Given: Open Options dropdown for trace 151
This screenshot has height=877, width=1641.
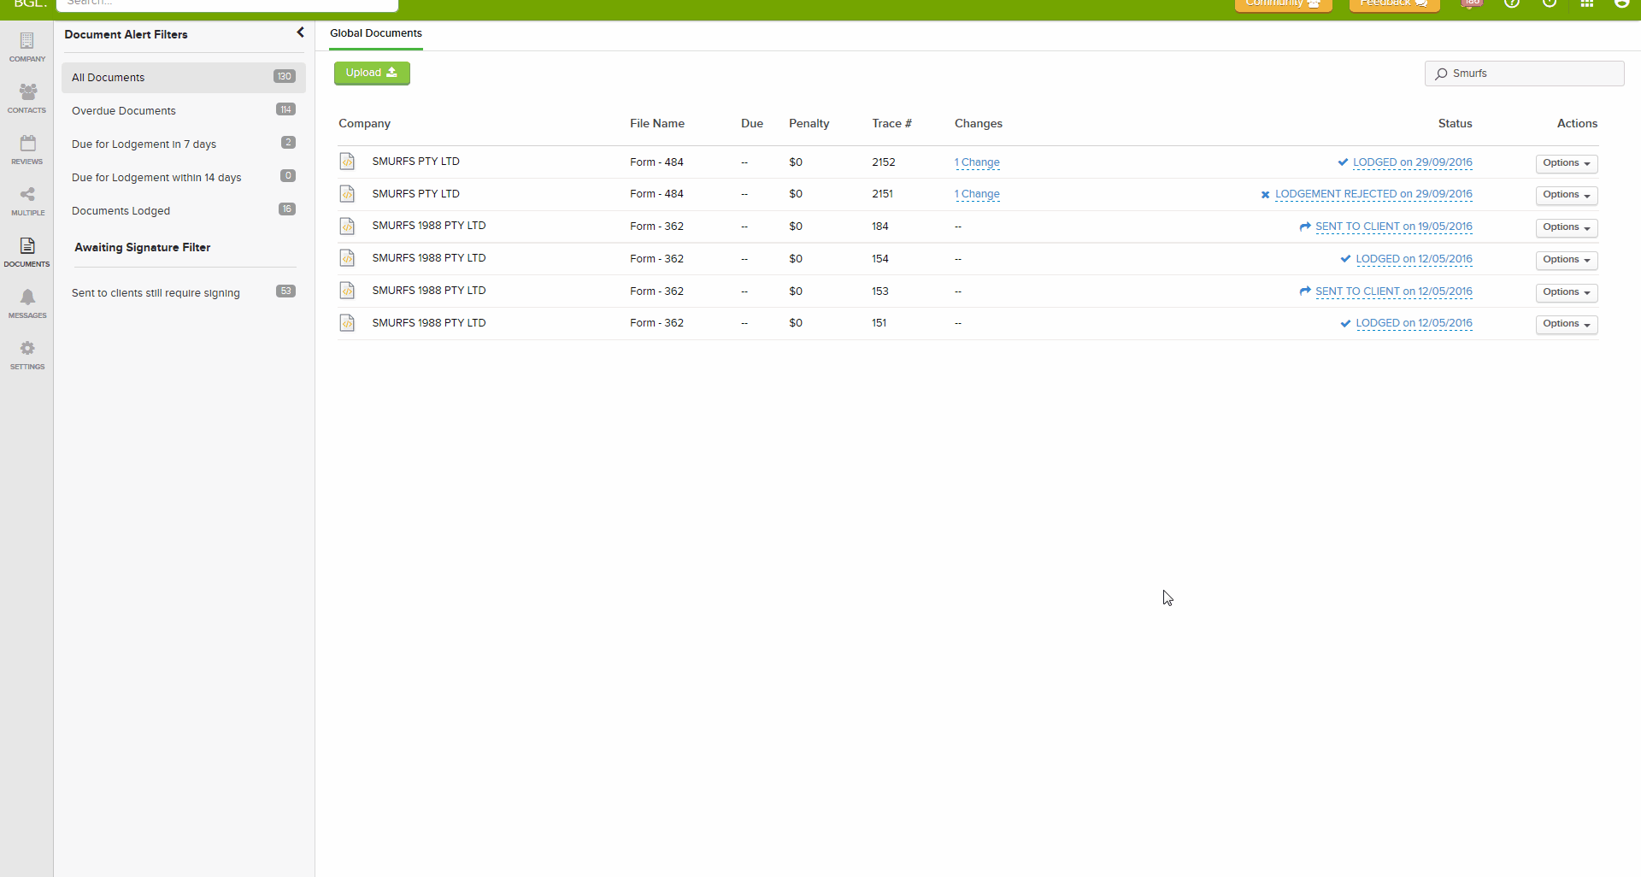Looking at the screenshot, I should [1566, 324].
